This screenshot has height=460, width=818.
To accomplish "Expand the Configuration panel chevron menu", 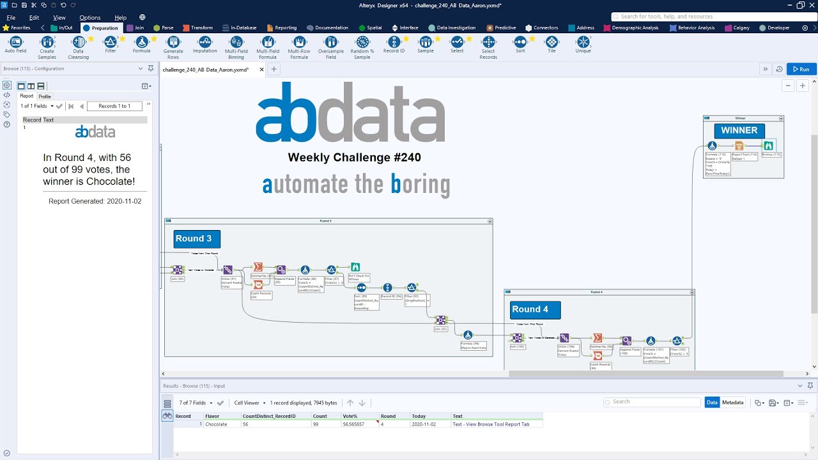I will pos(141,68).
